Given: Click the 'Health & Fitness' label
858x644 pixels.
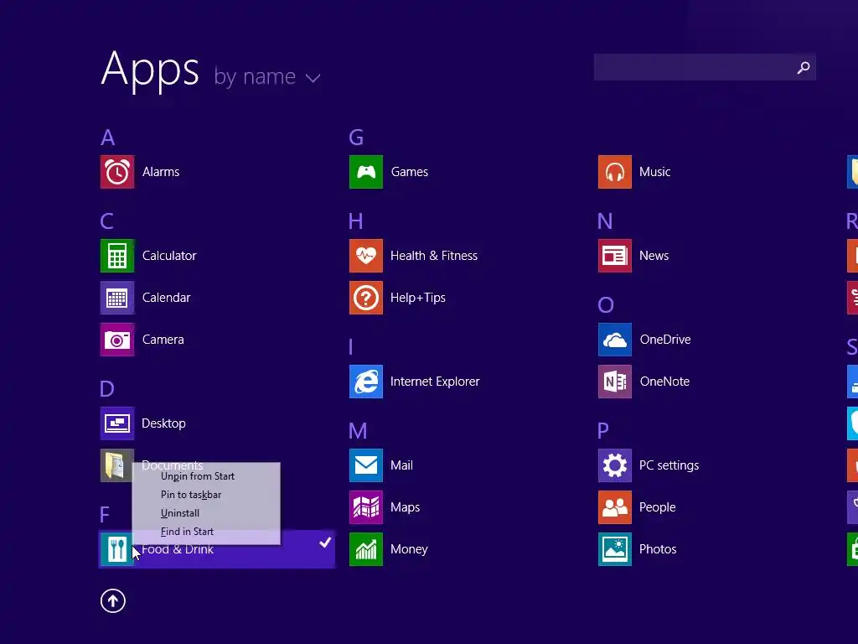Looking at the screenshot, I should click(x=434, y=256).
